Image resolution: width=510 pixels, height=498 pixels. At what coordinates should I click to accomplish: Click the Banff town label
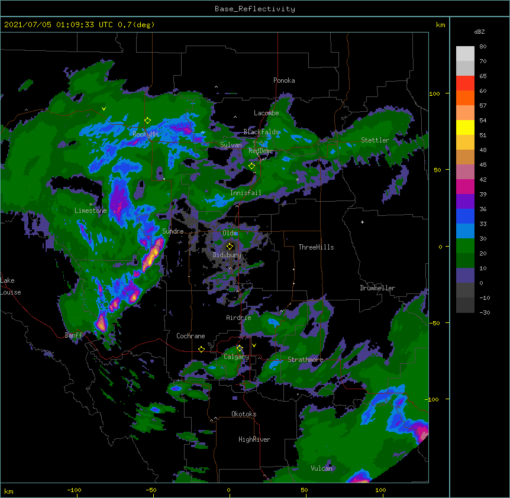pos(73,335)
